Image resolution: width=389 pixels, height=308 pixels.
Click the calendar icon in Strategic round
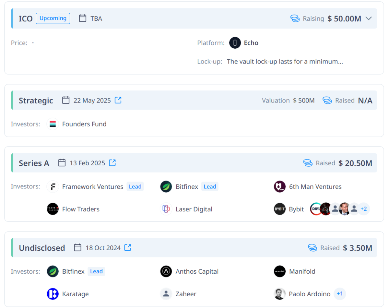(66, 100)
